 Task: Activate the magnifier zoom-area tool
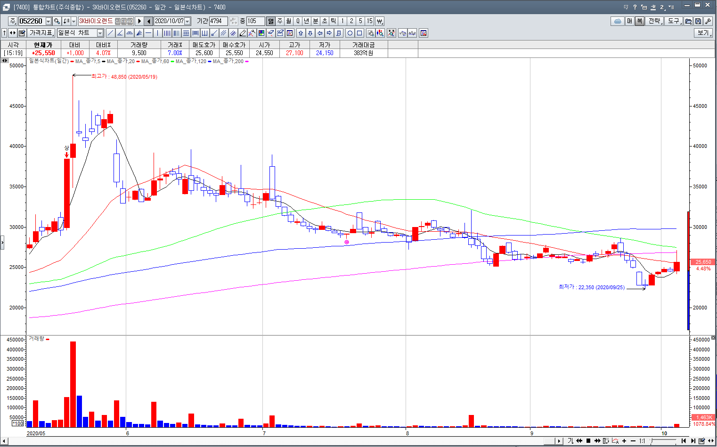click(x=371, y=33)
